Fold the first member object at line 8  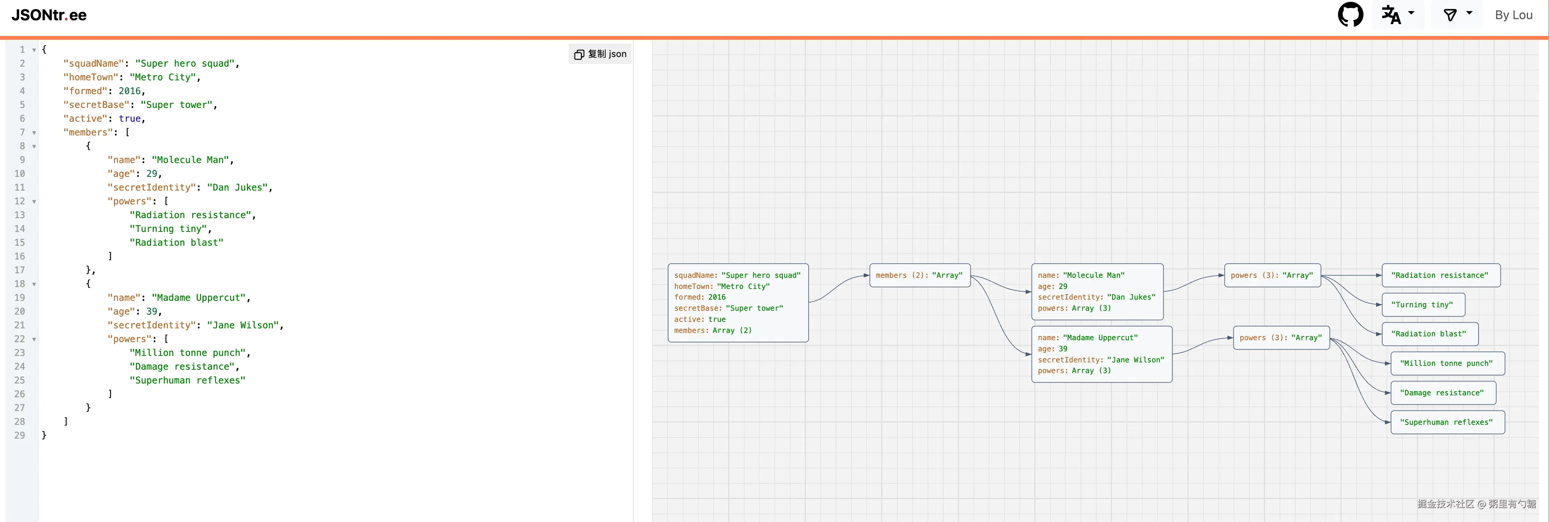(x=34, y=147)
